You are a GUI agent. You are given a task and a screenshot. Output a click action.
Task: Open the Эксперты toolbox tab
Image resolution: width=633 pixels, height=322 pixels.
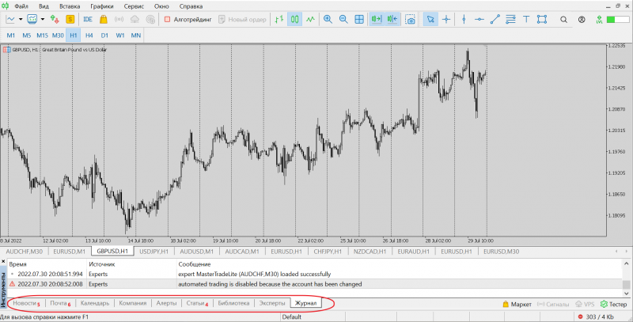pos(272,303)
